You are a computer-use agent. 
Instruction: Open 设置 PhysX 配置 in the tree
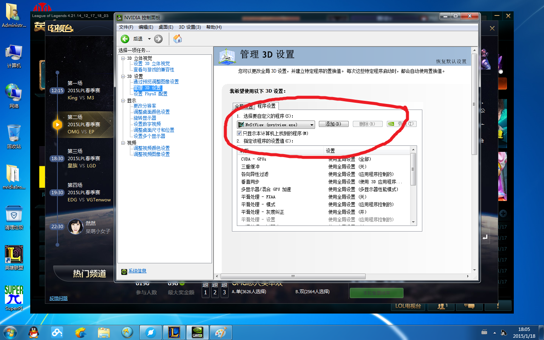click(150, 94)
